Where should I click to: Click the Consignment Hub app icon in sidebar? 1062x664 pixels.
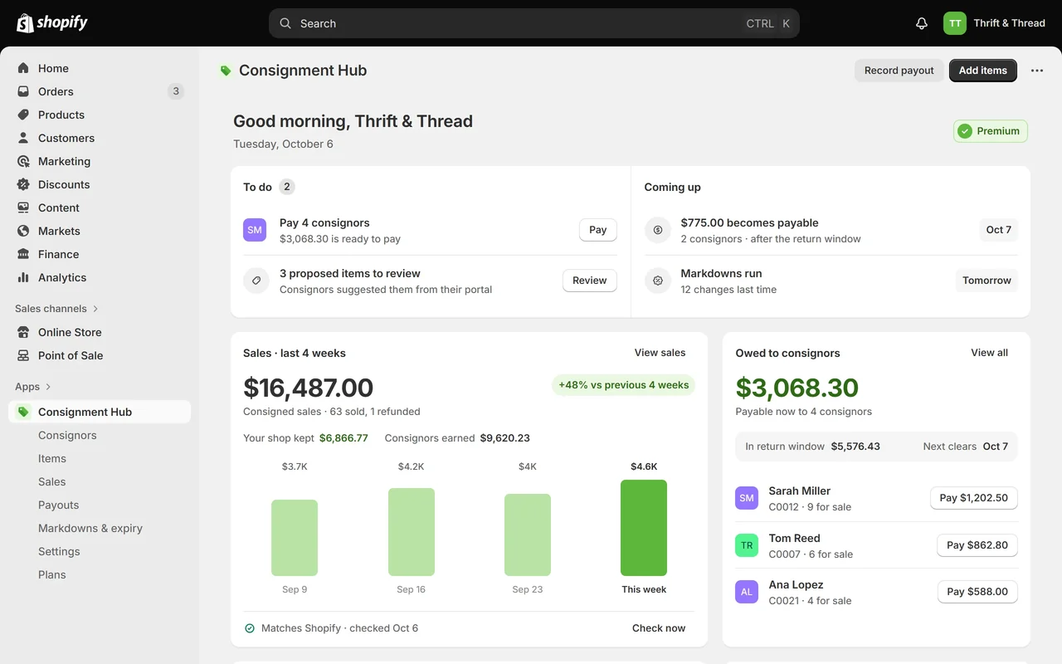(x=23, y=412)
